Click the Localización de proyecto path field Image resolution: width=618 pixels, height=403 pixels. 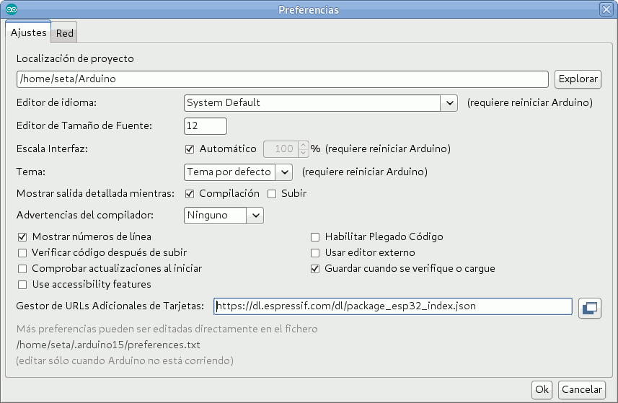[282, 79]
